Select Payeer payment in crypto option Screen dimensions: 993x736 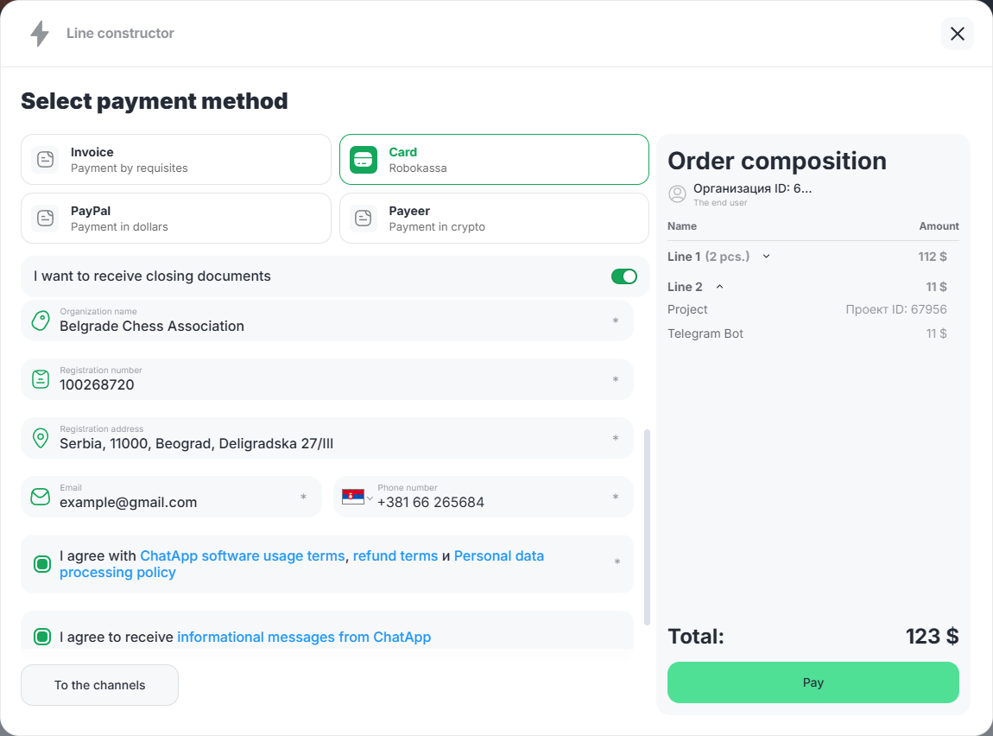pyautogui.click(x=494, y=219)
